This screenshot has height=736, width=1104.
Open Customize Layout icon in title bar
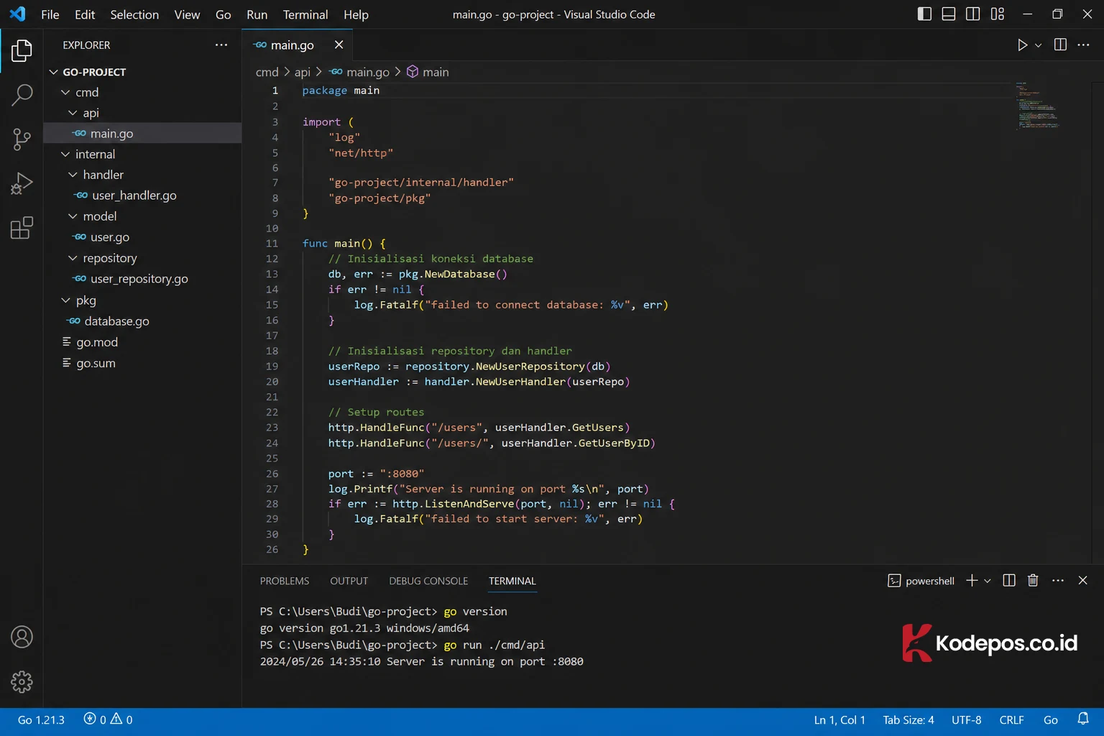(x=998, y=14)
